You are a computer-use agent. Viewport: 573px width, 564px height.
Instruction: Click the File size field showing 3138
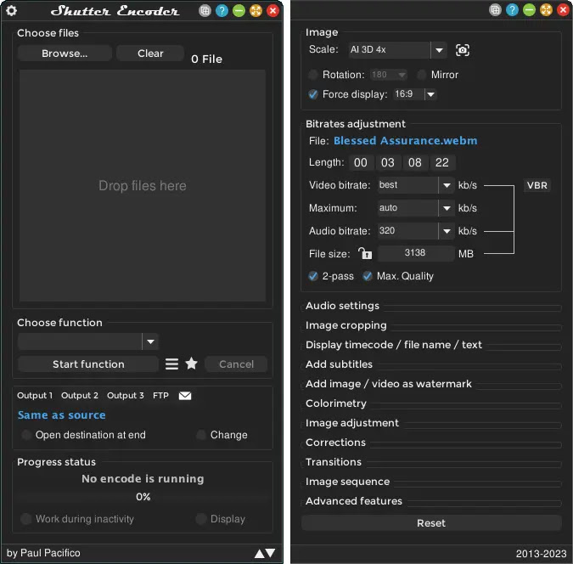click(415, 253)
